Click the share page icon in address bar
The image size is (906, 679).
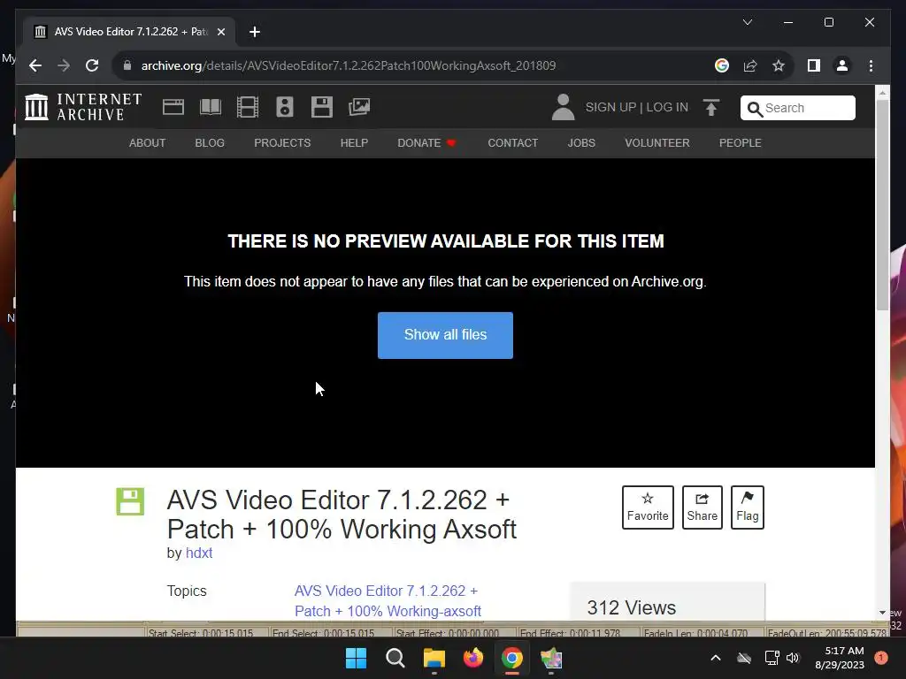(x=750, y=65)
